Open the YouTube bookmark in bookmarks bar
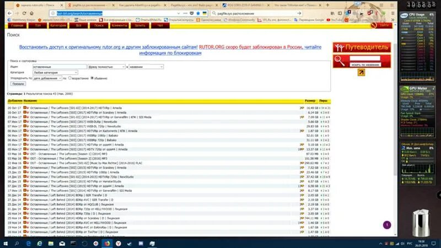Viewport: 441px width, 248px height. (334, 20)
